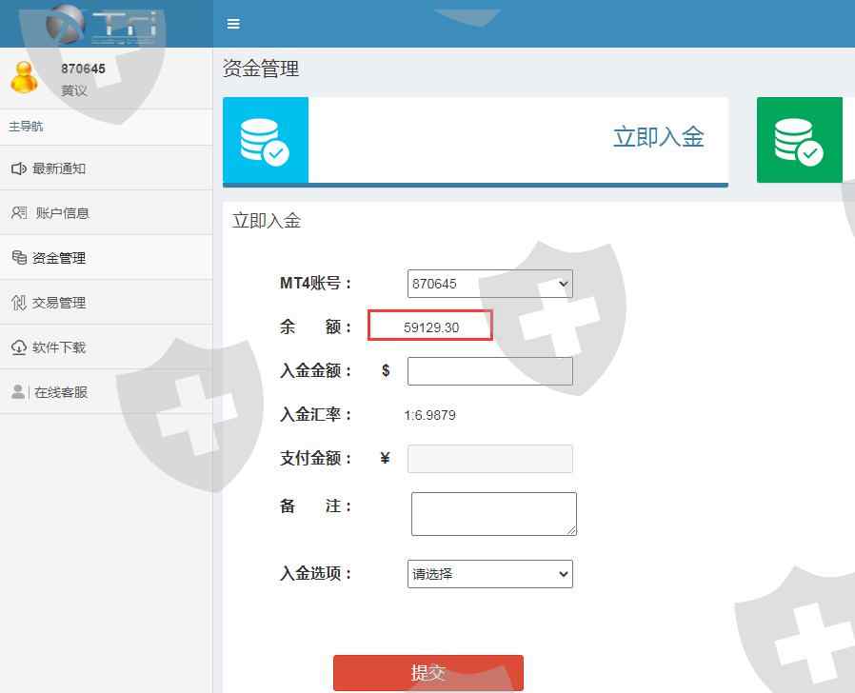The height and width of the screenshot is (693, 855).
Task: Click the cloud download icon for 软件下载
Action: 18,347
